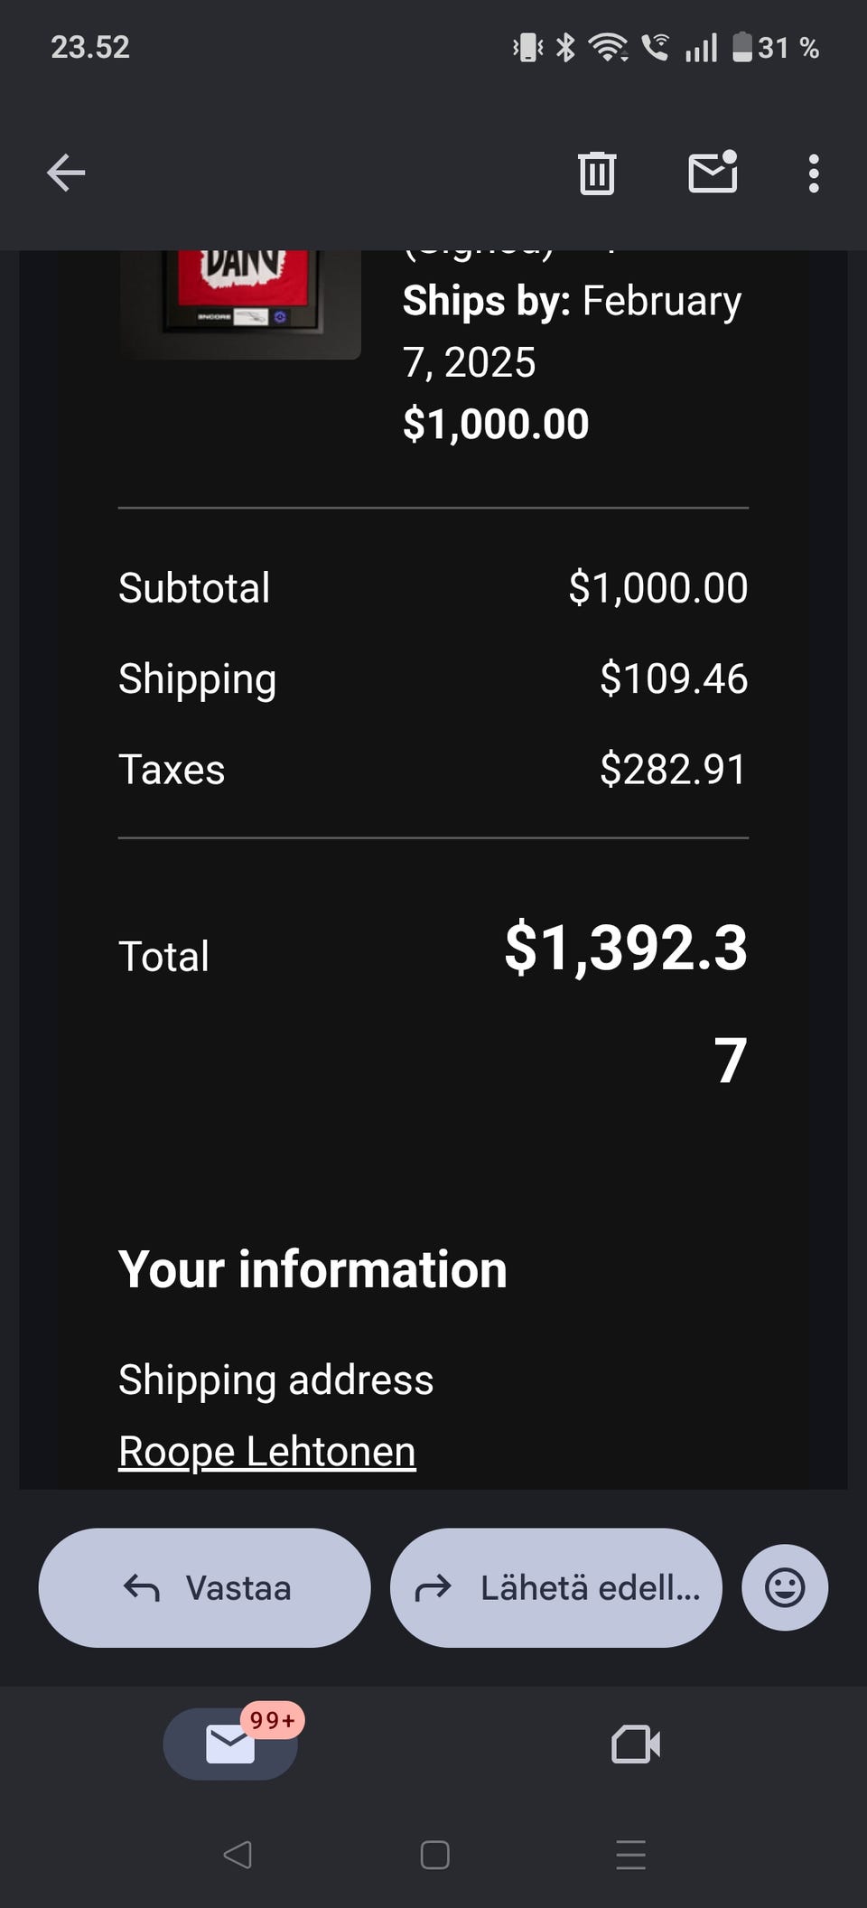Tap the back arrow to leave email

66,173
